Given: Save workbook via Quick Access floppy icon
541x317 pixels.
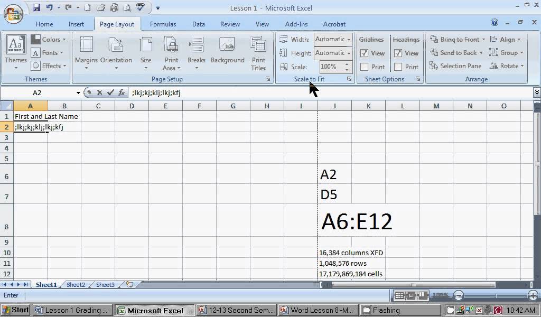Looking at the screenshot, I should pos(36,7).
